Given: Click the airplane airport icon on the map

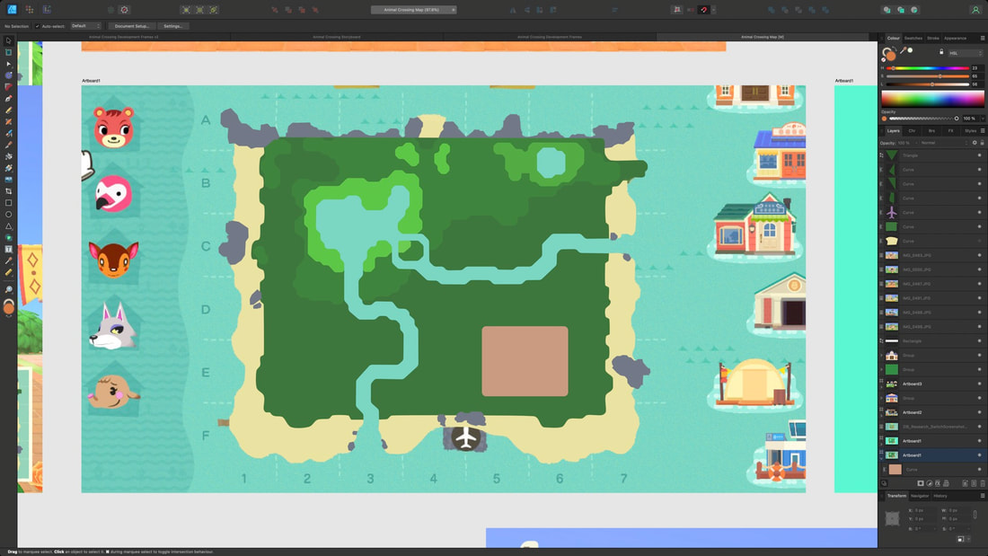Looking at the screenshot, I should [x=465, y=437].
